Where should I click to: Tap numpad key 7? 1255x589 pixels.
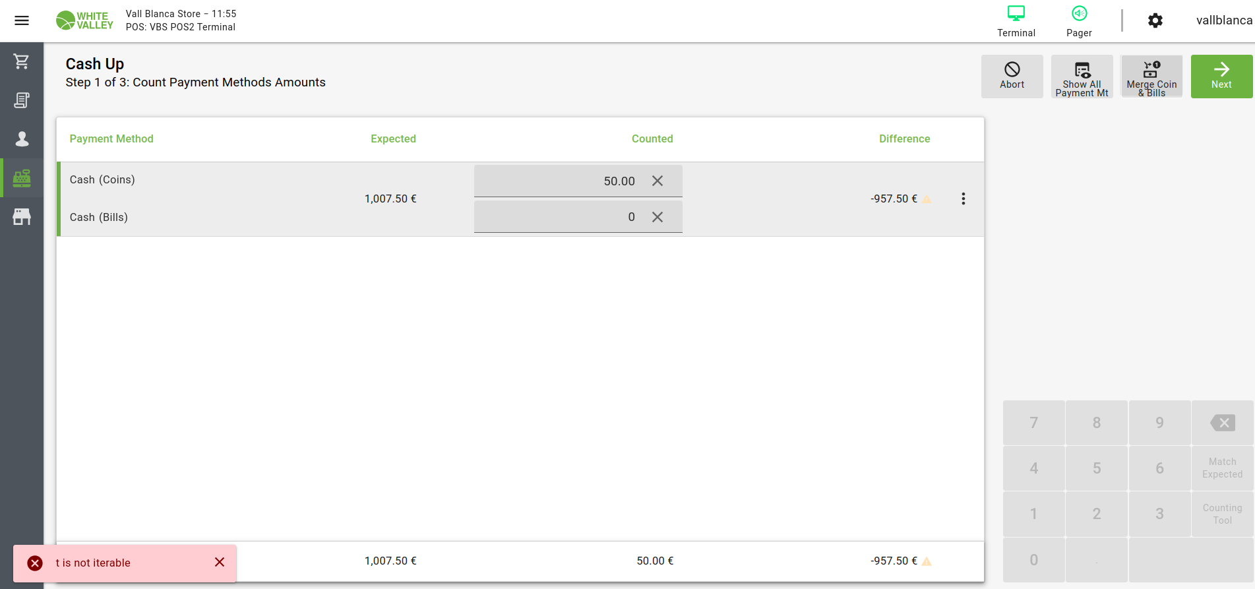pyautogui.click(x=1034, y=423)
